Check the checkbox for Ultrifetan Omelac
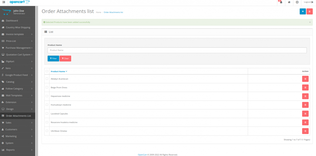316x156 pixels. [x=47, y=131]
